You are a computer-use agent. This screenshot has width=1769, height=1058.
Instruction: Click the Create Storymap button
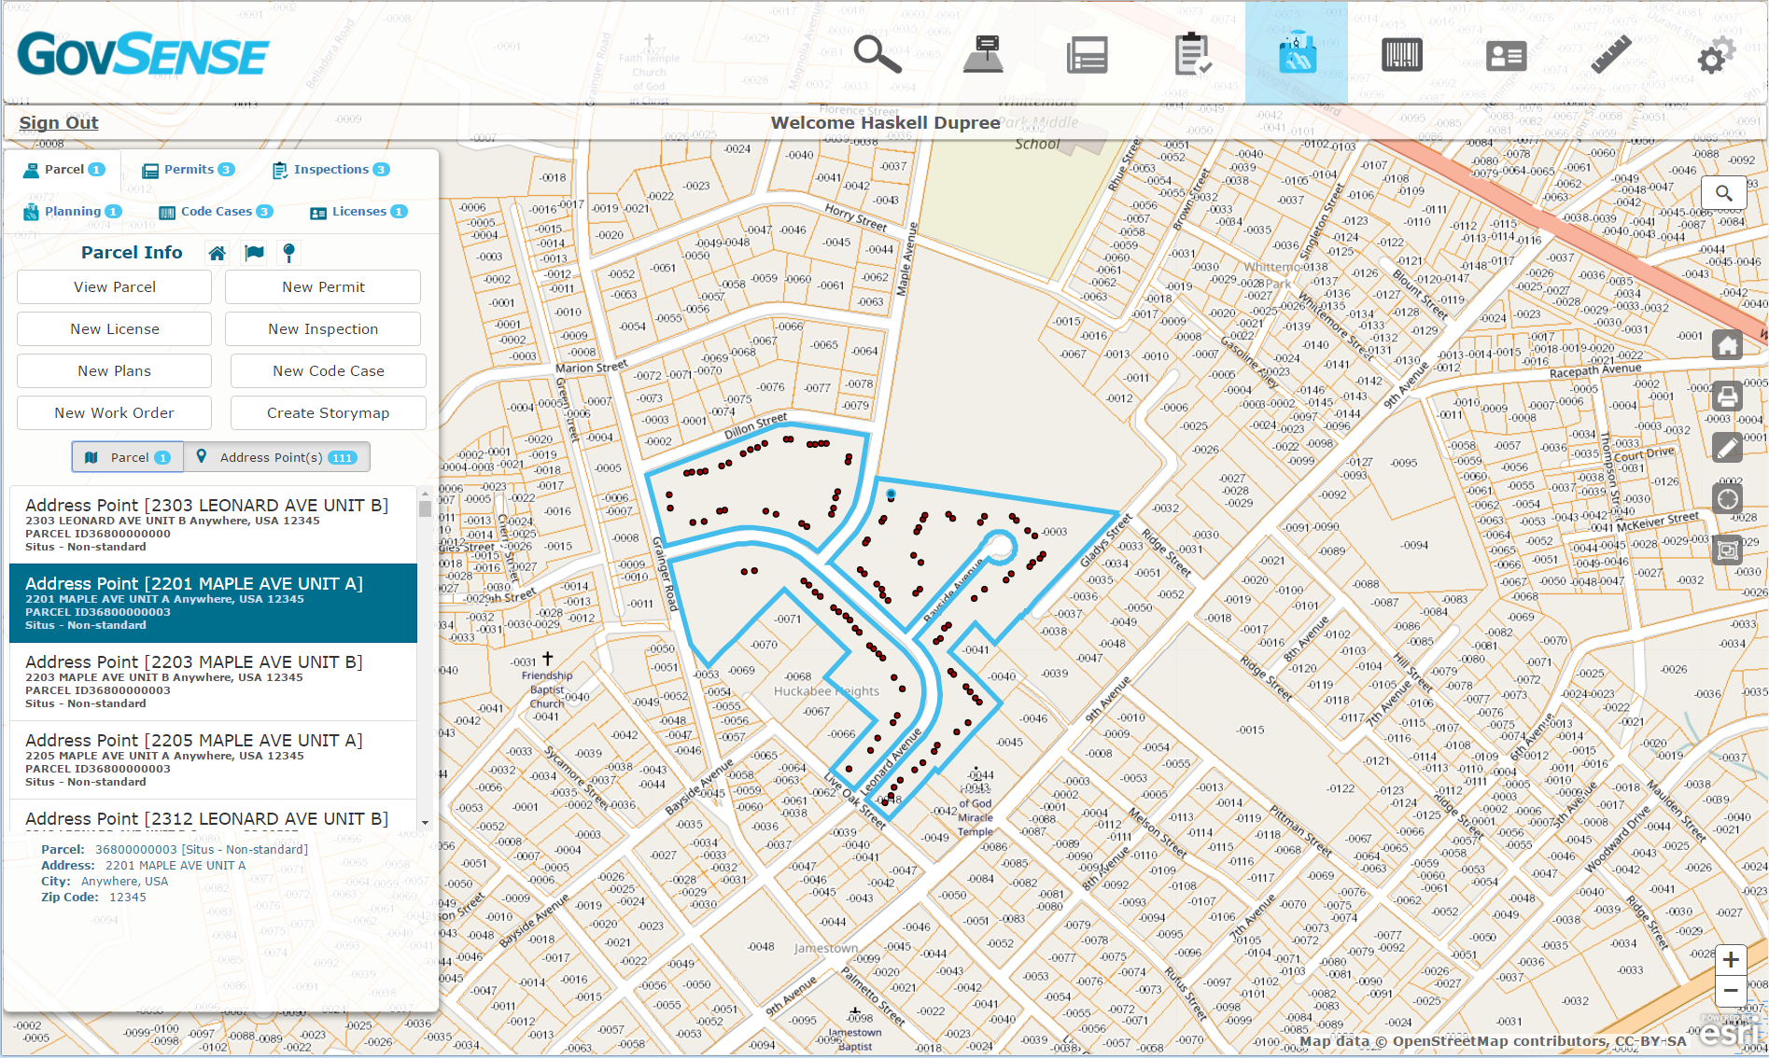(328, 412)
